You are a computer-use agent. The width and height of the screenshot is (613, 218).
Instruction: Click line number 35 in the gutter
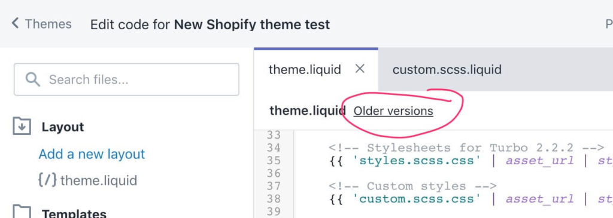coord(274,160)
